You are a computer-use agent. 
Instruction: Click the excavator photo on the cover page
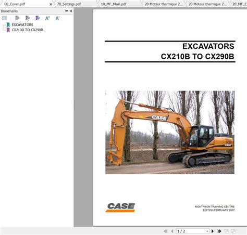(x=170, y=132)
